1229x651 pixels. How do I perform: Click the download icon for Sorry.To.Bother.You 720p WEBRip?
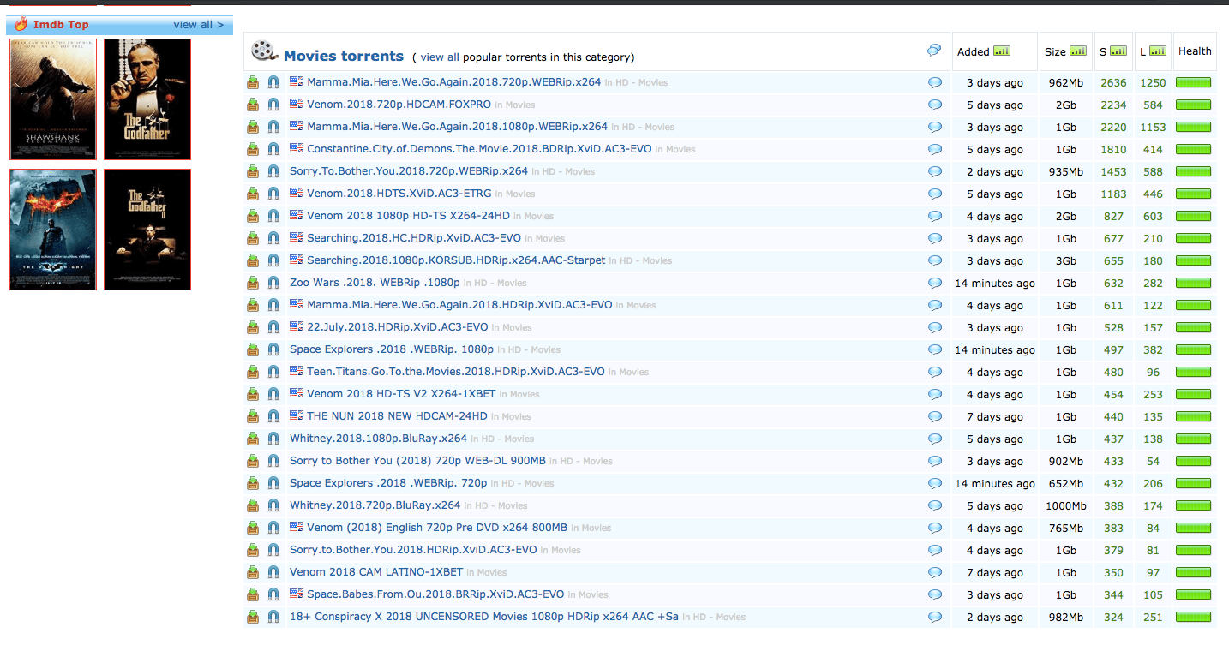pos(253,171)
